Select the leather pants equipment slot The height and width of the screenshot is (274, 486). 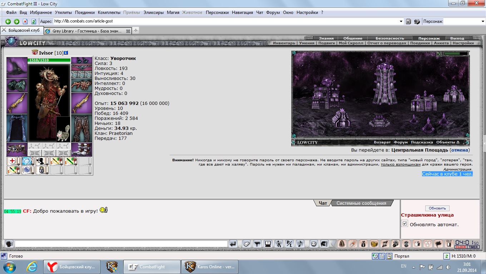pyautogui.click(x=81, y=128)
